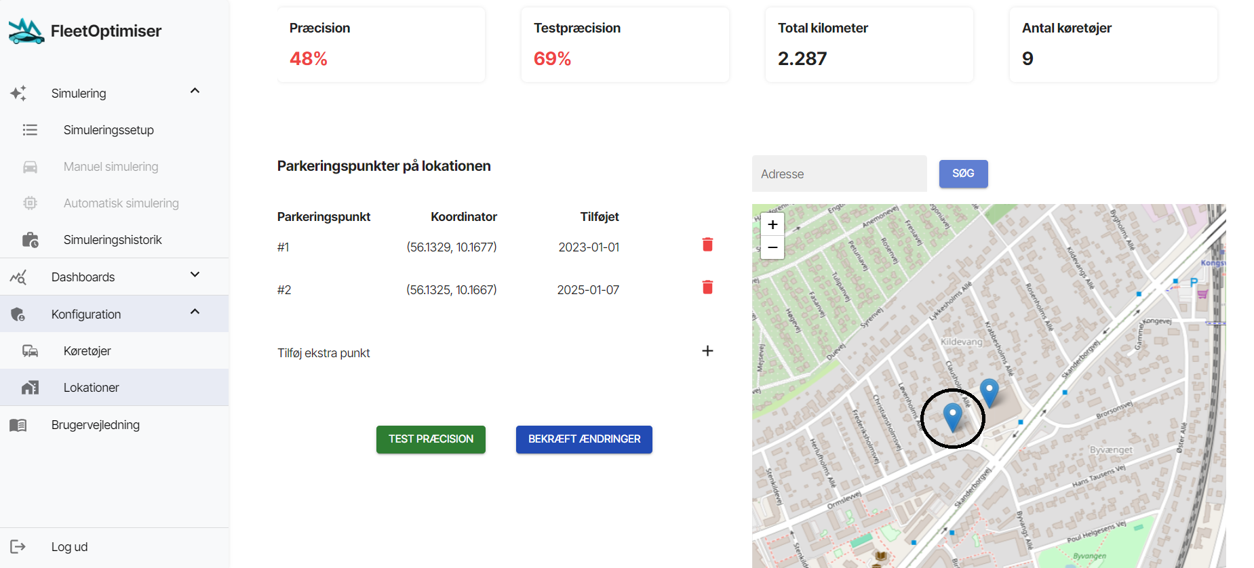Click the FleetOptimiser logo icon

[x=26, y=31]
